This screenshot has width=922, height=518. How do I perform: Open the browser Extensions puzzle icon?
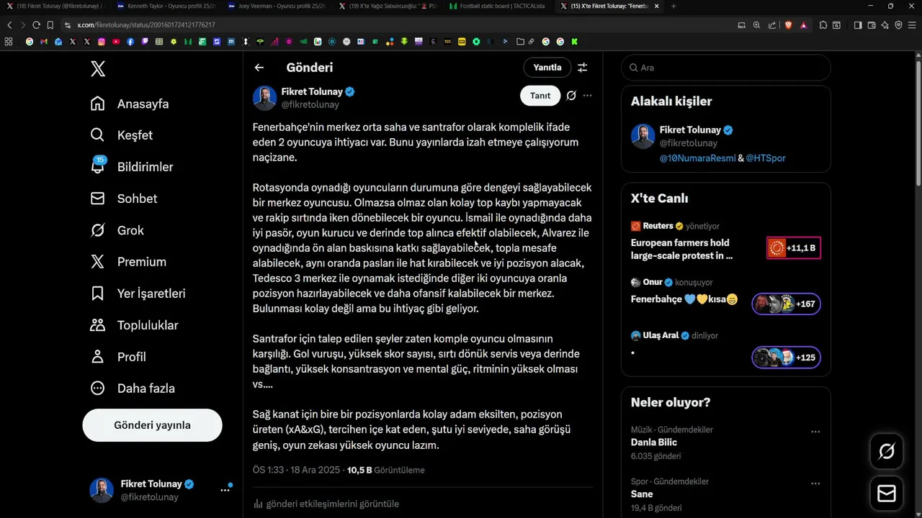823,25
